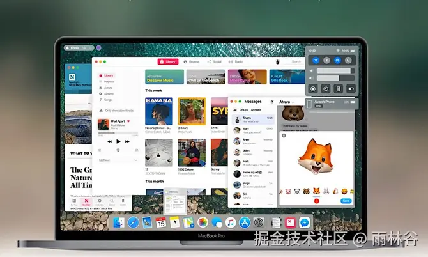
Task: Open the Discover Music weekly mix card
Action: tap(164, 77)
